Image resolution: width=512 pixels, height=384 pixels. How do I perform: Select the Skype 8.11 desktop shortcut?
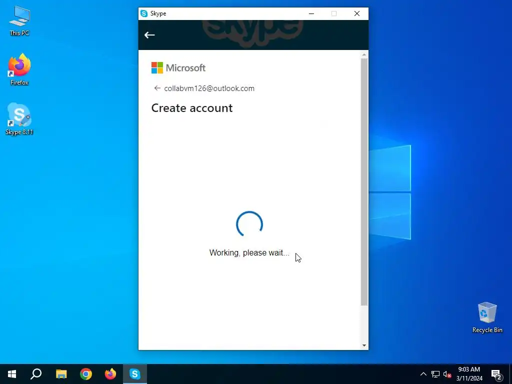click(19, 119)
